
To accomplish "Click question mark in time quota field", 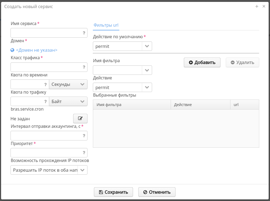I will (x=45, y=84).
